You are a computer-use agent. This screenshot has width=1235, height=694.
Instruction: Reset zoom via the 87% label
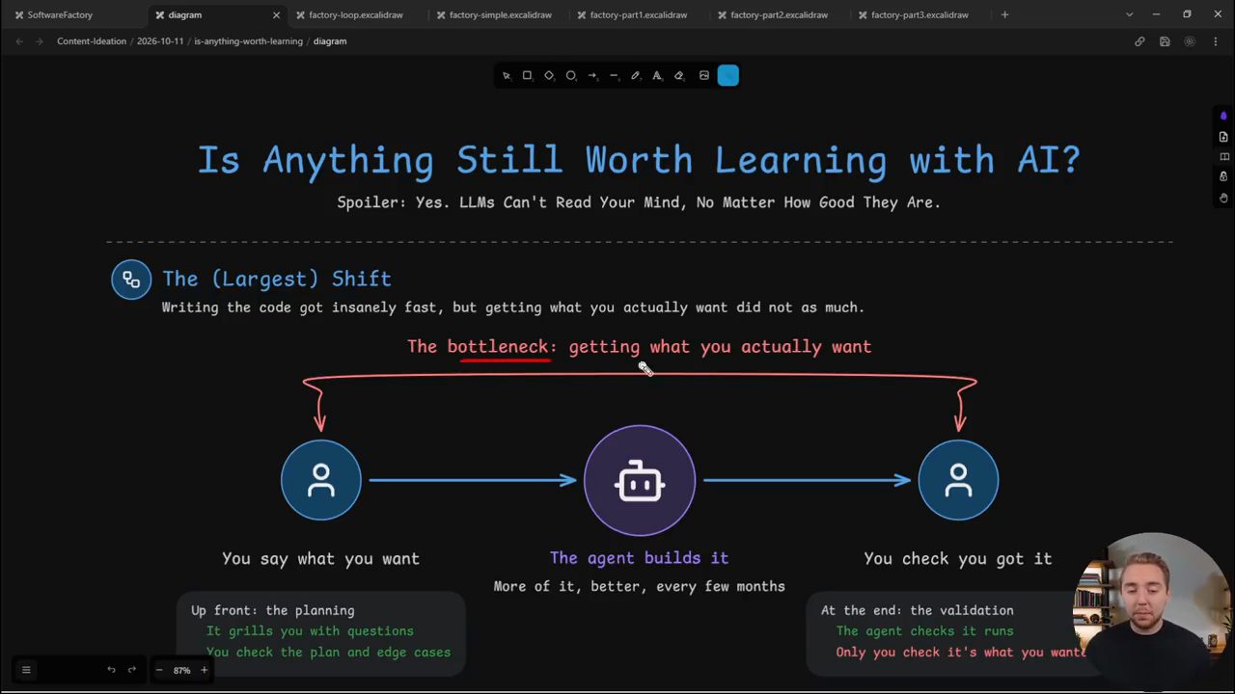click(181, 670)
